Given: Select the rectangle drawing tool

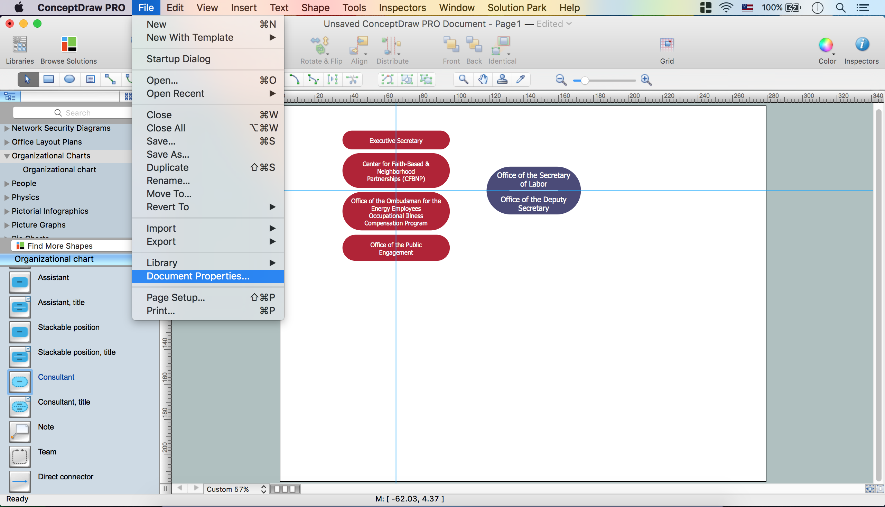Looking at the screenshot, I should (48, 80).
